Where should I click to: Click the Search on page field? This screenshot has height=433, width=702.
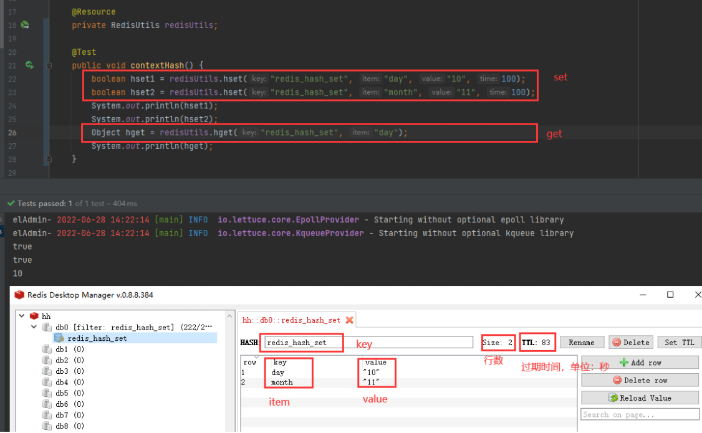640,415
